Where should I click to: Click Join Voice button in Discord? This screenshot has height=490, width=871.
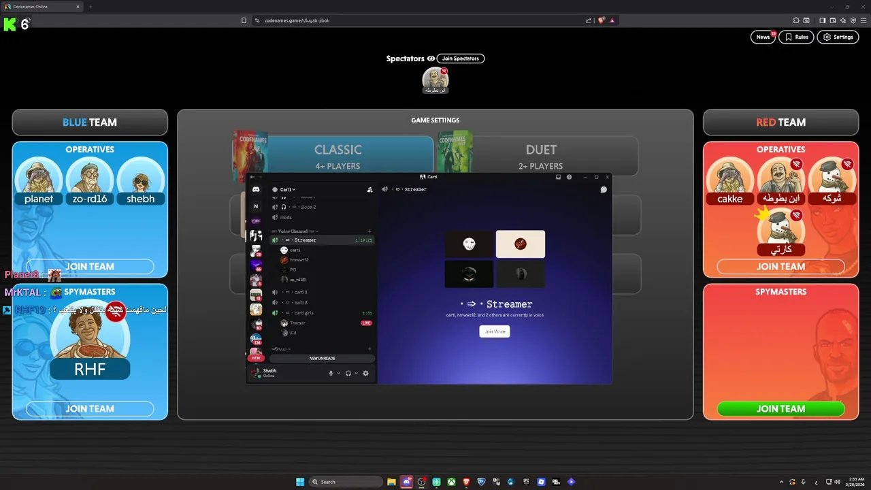[x=495, y=331]
